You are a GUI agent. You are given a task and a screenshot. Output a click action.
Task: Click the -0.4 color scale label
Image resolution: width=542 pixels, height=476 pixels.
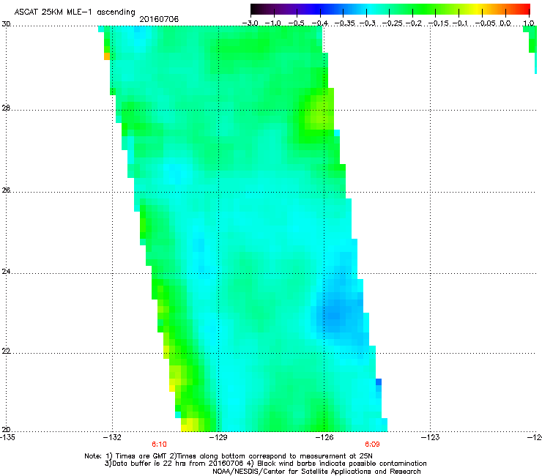tap(320, 23)
